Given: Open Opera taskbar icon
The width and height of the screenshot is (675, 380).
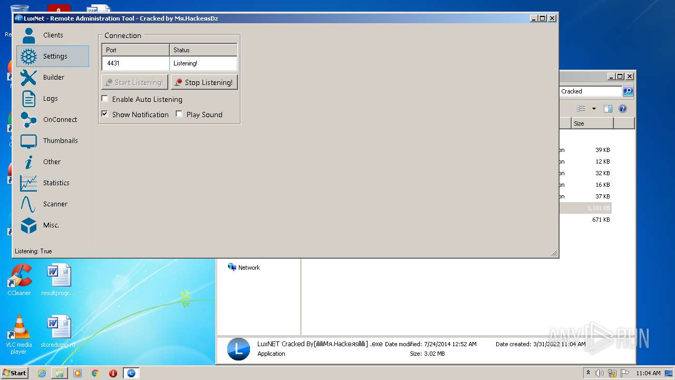Looking at the screenshot, I should coord(113,373).
